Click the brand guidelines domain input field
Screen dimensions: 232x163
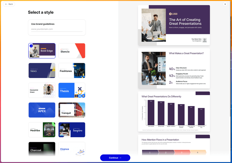(57, 29)
